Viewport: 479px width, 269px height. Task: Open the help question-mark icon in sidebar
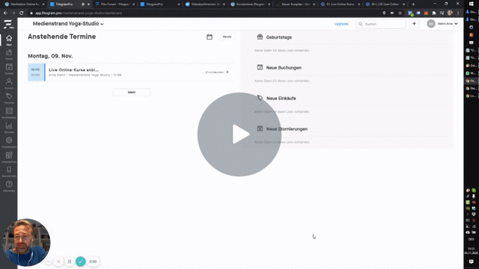coord(9,186)
